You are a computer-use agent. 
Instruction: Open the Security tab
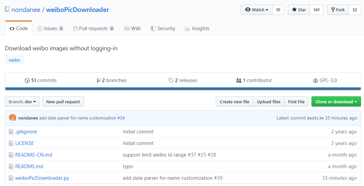[x=163, y=28]
